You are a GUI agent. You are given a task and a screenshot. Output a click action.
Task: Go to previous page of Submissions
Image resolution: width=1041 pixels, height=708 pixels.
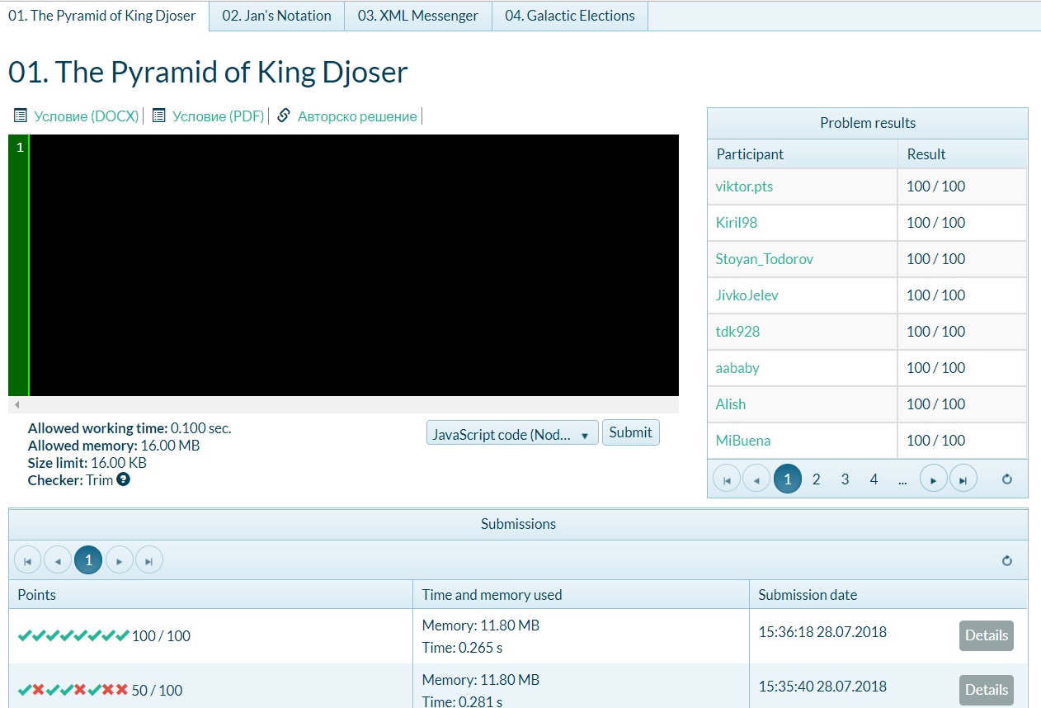click(58, 560)
